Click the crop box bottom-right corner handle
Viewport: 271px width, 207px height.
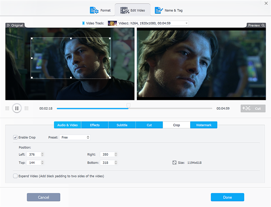tap(110, 78)
